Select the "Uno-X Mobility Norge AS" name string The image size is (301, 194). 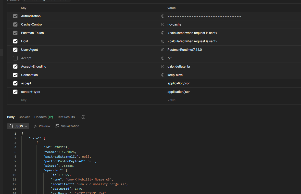pyautogui.click(x=89, y=180)
